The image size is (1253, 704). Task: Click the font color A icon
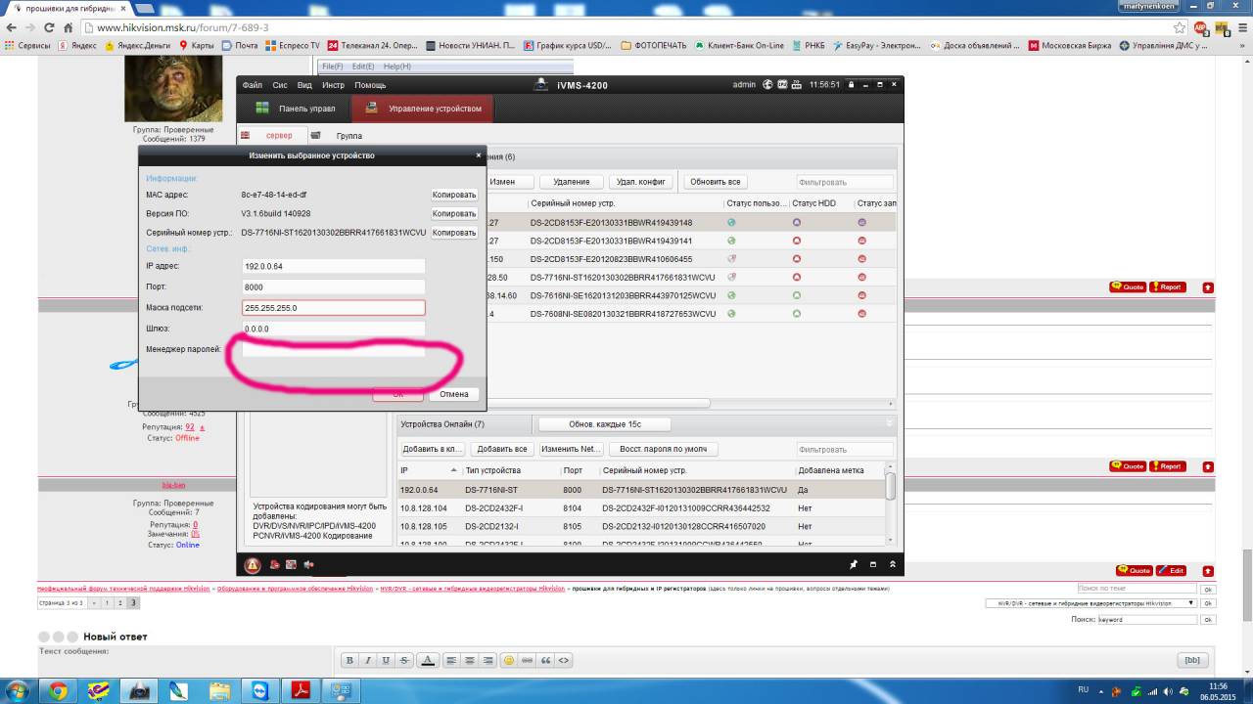428,660
